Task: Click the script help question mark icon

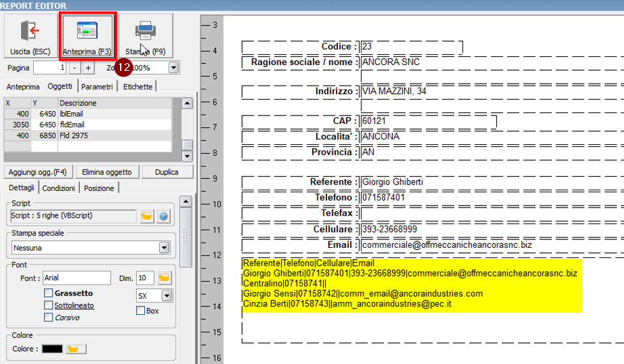Action: [164, 216]
